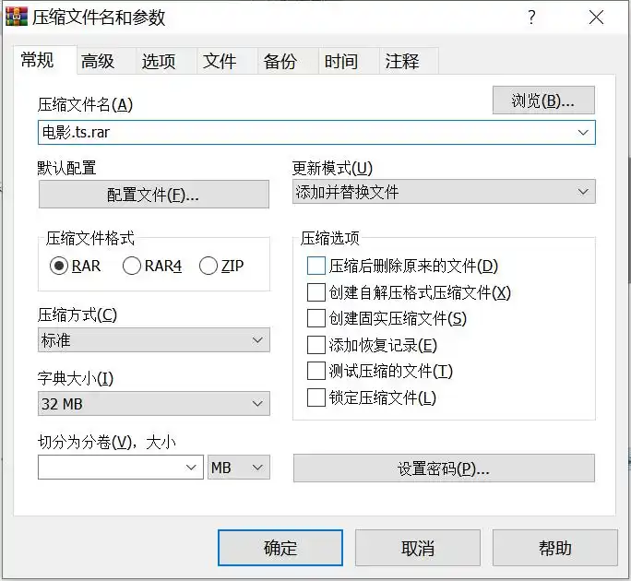Viewport: 631px width, 581px height.
Task: Expand the 字典大小 32 MB dropdown
Action: pos(154,404)
